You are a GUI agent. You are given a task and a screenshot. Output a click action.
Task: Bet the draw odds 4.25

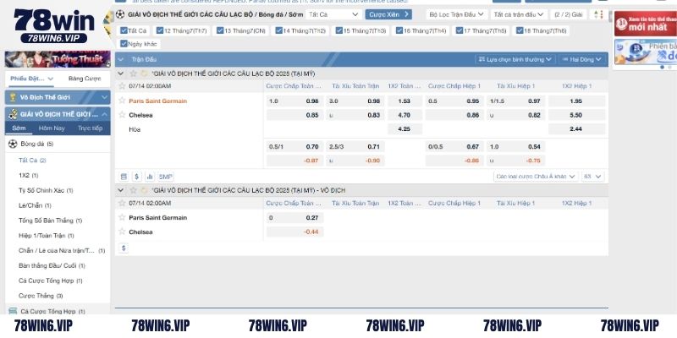pyautogui.click(x=405, y=129)
